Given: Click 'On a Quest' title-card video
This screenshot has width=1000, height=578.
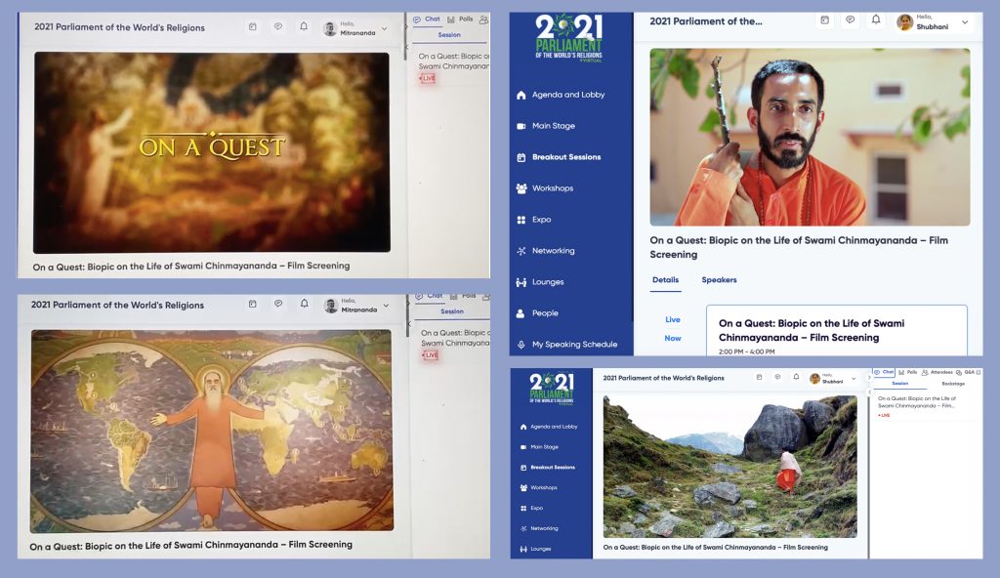Looking at the screenshot, I should click(x=212, y=152).
